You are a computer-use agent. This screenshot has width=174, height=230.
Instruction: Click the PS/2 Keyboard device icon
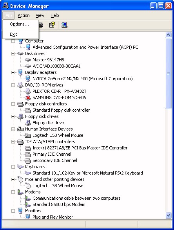click(28, 173)
